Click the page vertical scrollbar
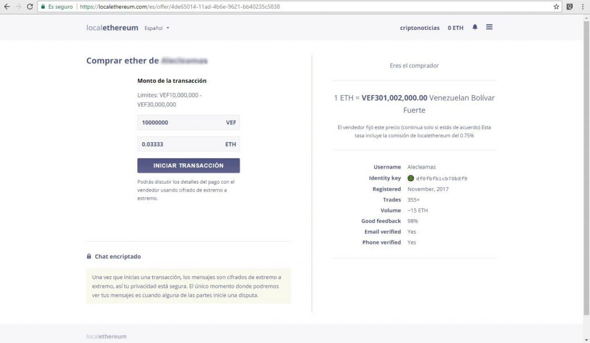590x343 pixels. tap(586, 168)
